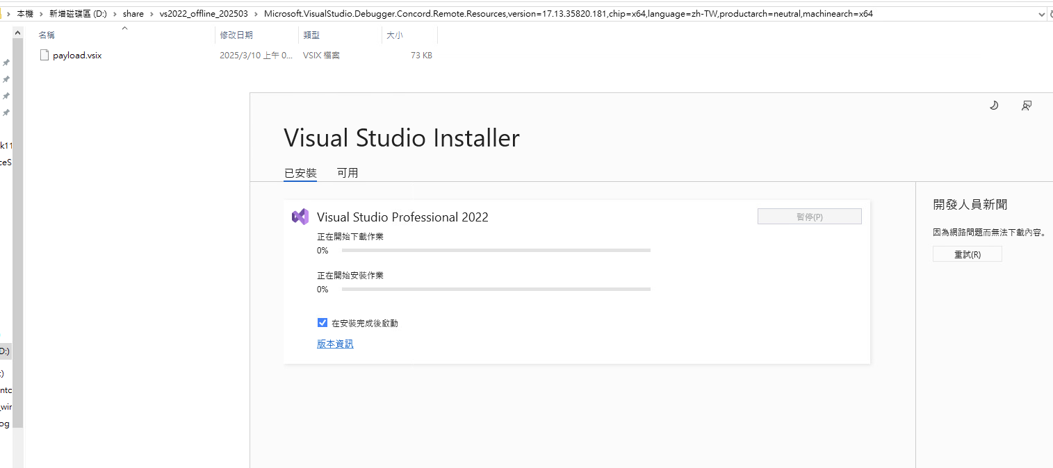Viewport: 1053px width, 468px height.
Task: Enable or disable 在安裝完成後啟動 checkbox
Action: (x=322, y=323)
